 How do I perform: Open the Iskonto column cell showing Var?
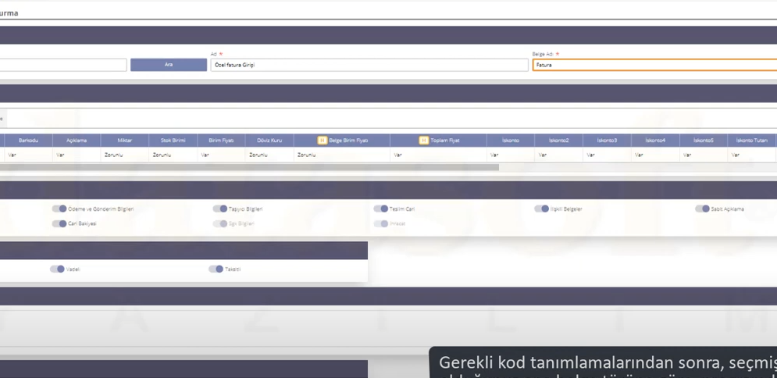pos(511,155)
